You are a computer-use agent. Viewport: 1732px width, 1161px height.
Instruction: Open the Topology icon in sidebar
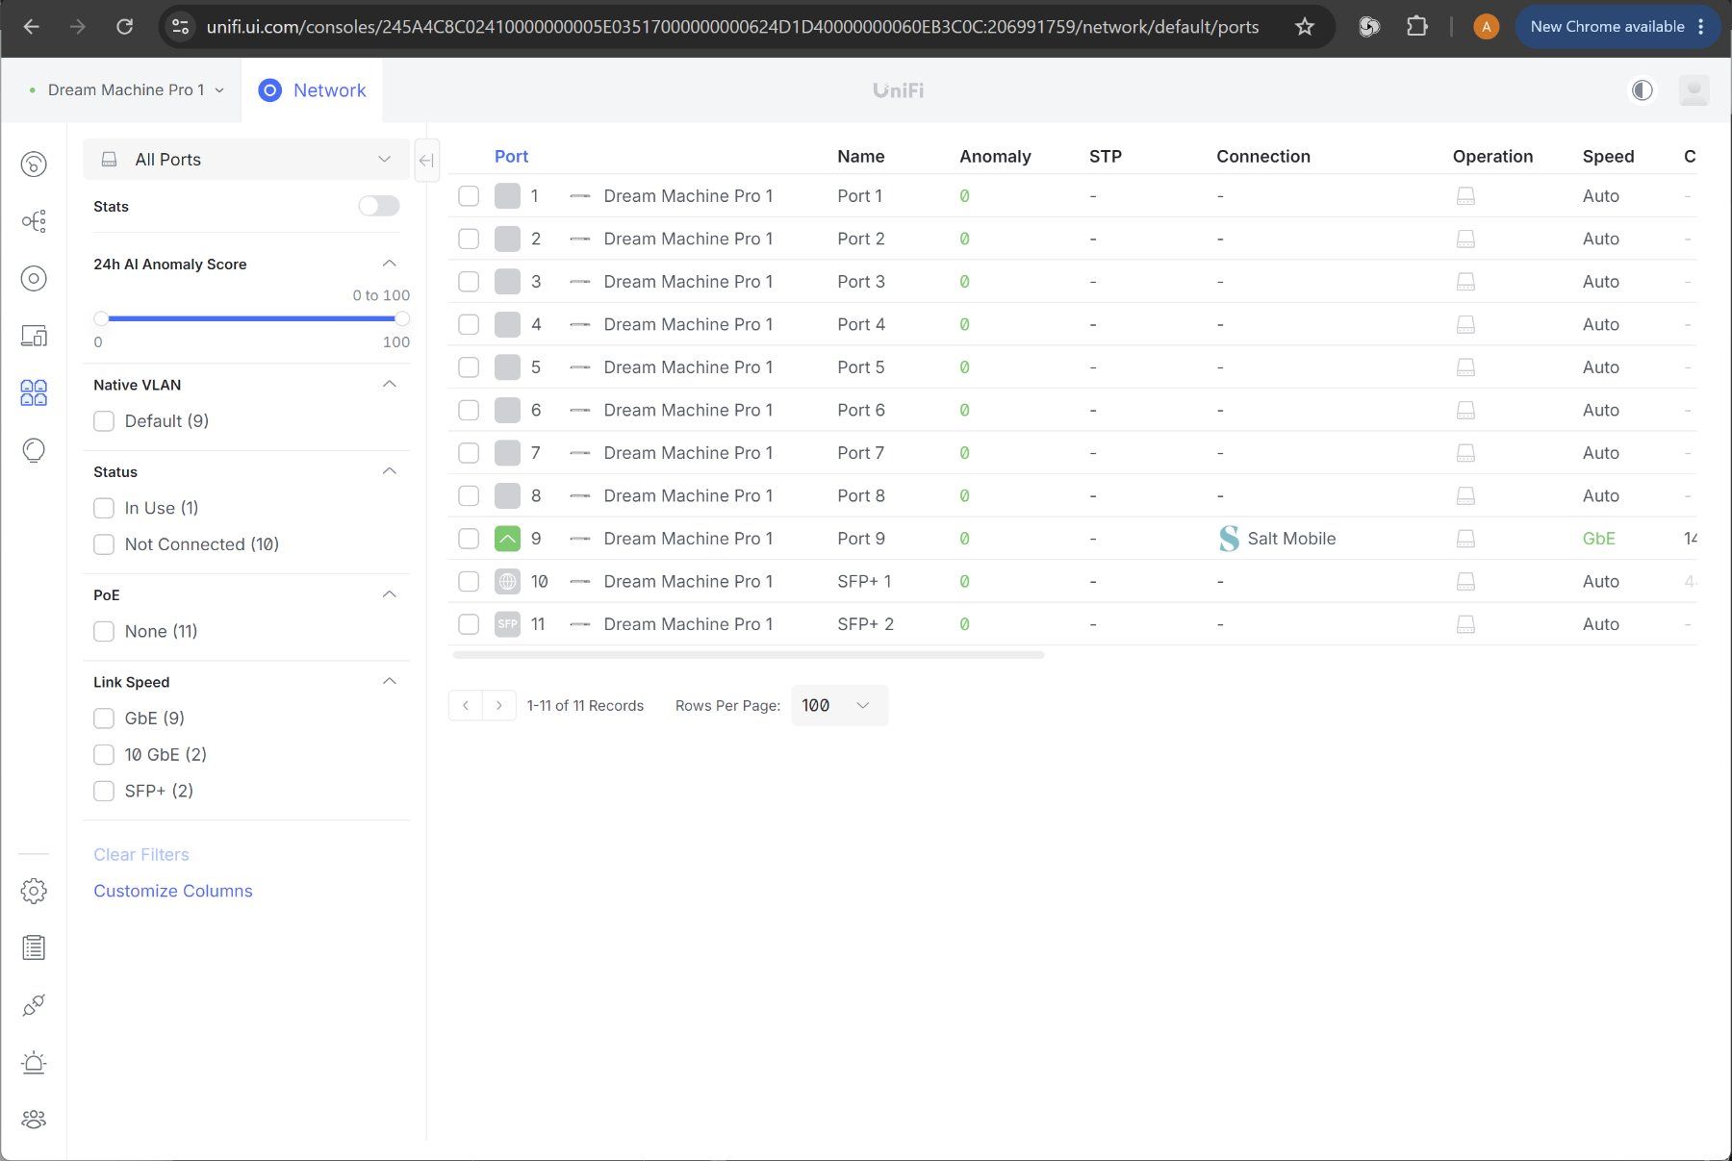coord(34,221)
